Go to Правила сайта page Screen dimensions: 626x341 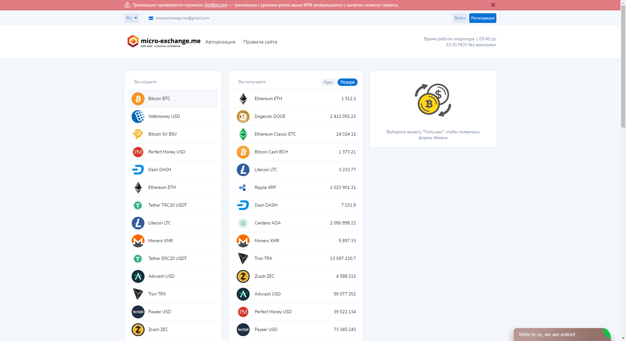[260, 42]
